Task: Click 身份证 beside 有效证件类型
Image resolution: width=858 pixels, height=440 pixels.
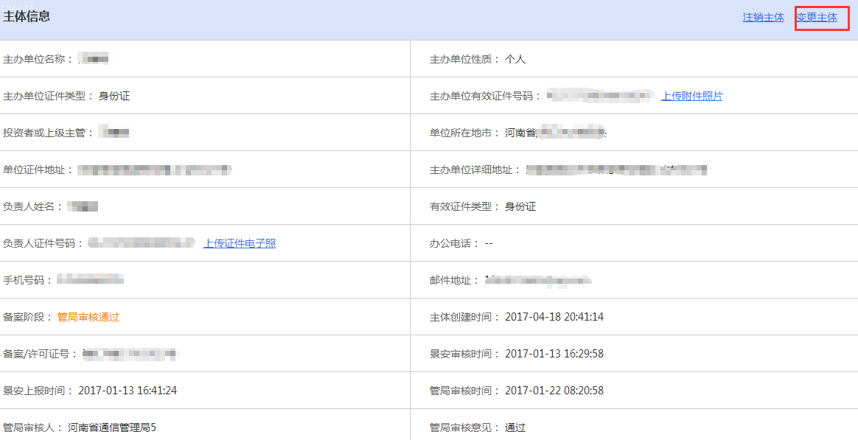Action: (x=520, y=206)
